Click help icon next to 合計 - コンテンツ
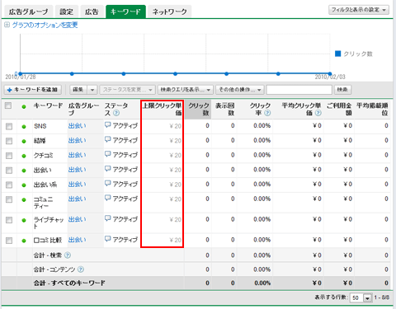This screenshot has width=396, height=309. click(81, 269)
